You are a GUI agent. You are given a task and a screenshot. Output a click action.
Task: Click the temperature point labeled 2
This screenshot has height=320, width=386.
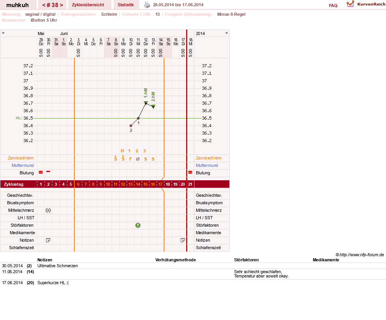point(131,126)
